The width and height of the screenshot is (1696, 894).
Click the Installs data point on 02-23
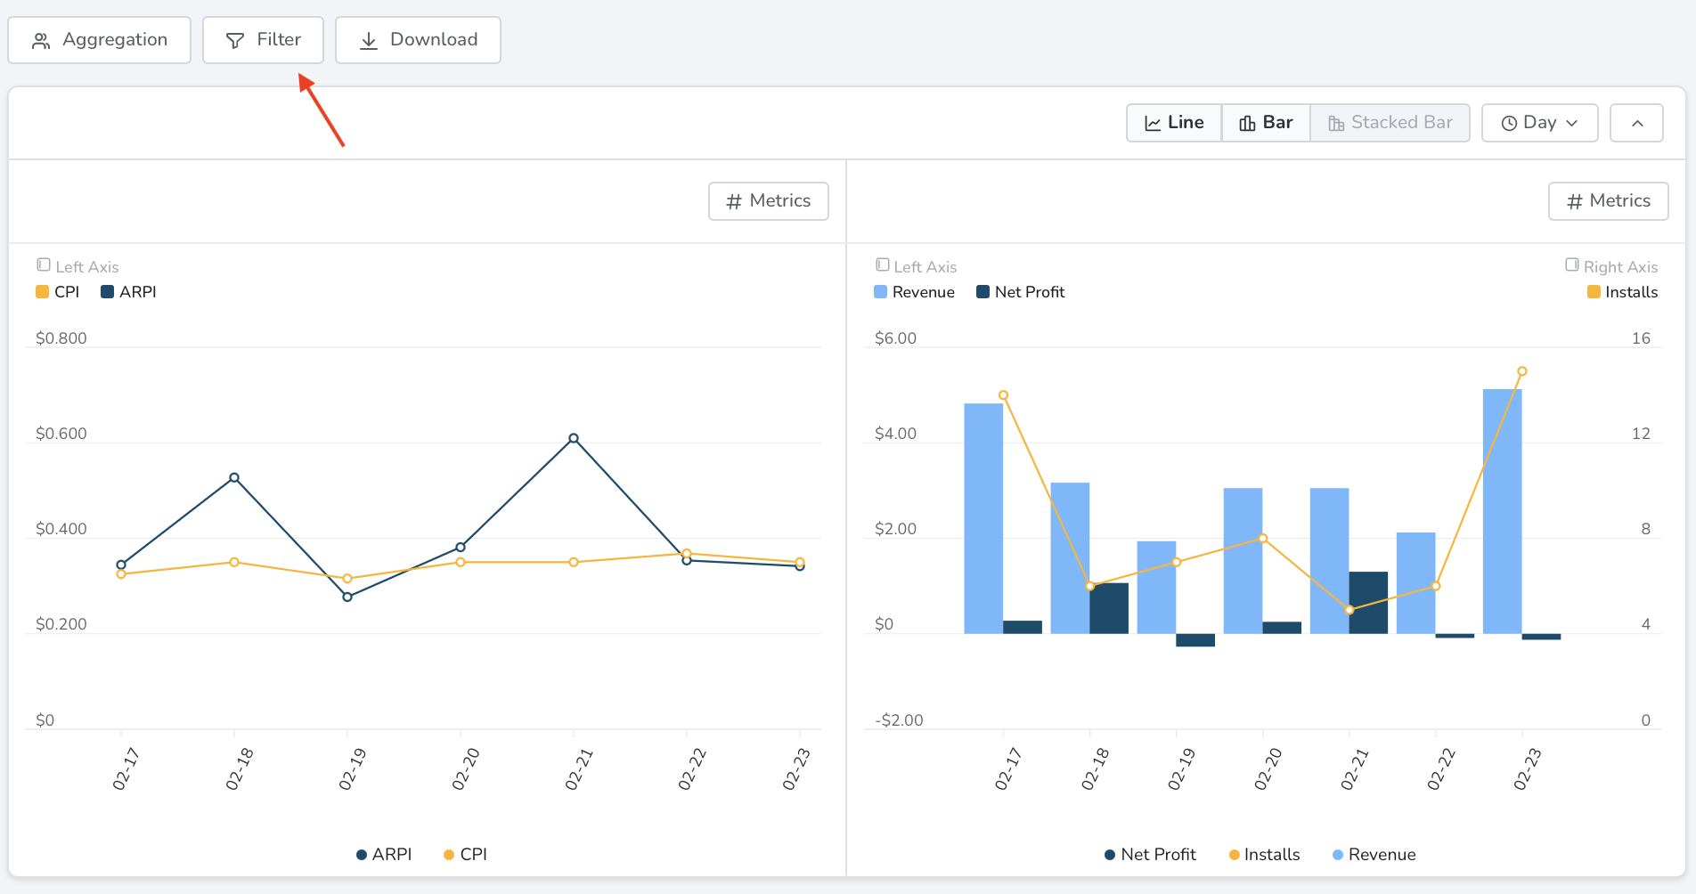pos(1522,371)
